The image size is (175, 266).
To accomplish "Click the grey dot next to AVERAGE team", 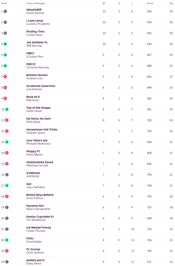I will [7, 175].
